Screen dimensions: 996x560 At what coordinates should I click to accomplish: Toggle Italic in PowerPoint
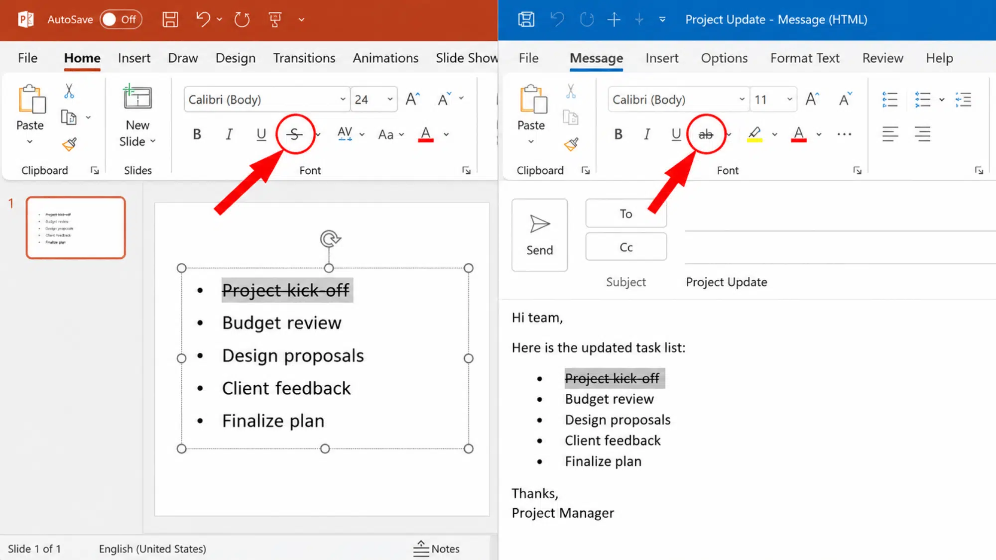coord(229,134)
